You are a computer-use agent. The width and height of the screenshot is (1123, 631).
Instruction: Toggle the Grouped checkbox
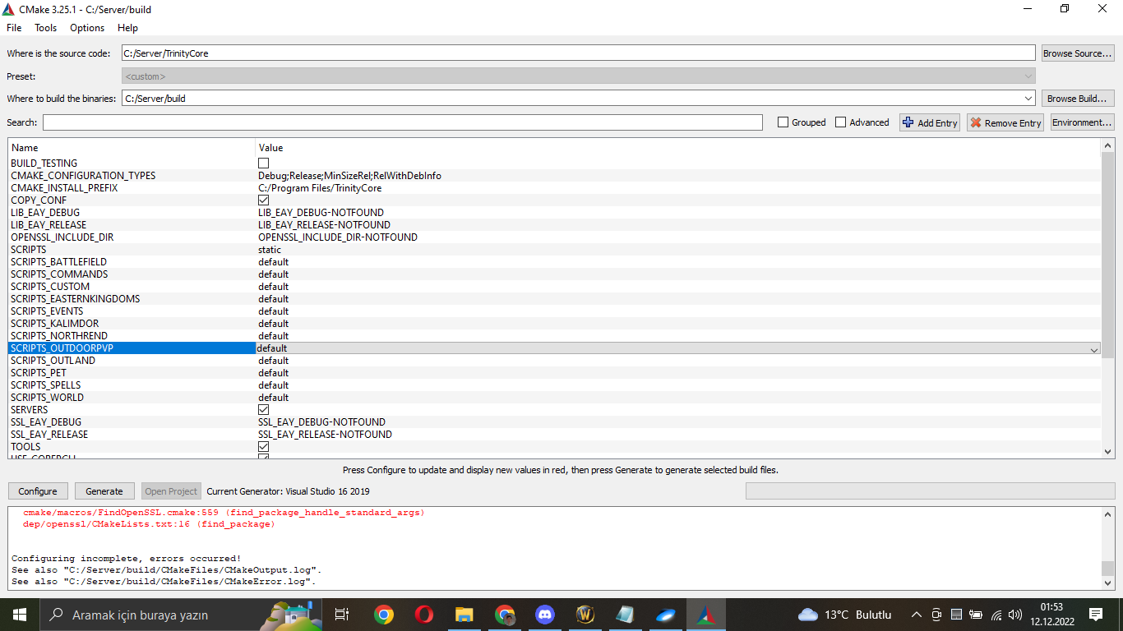[x=783, y=122]
